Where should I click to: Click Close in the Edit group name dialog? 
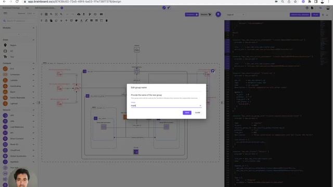198,113
